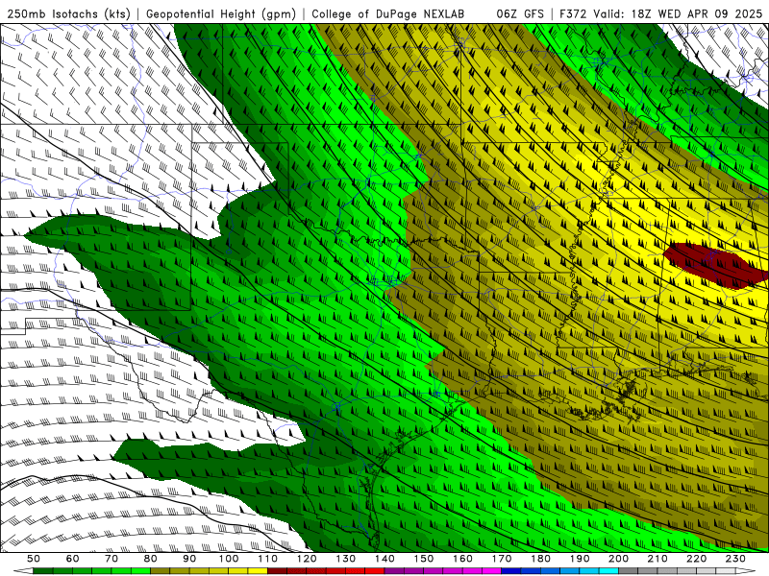Select the '06Z GFS' model run label
The width and height of the screenshot is (769, 576).
(x=520, y=14)
